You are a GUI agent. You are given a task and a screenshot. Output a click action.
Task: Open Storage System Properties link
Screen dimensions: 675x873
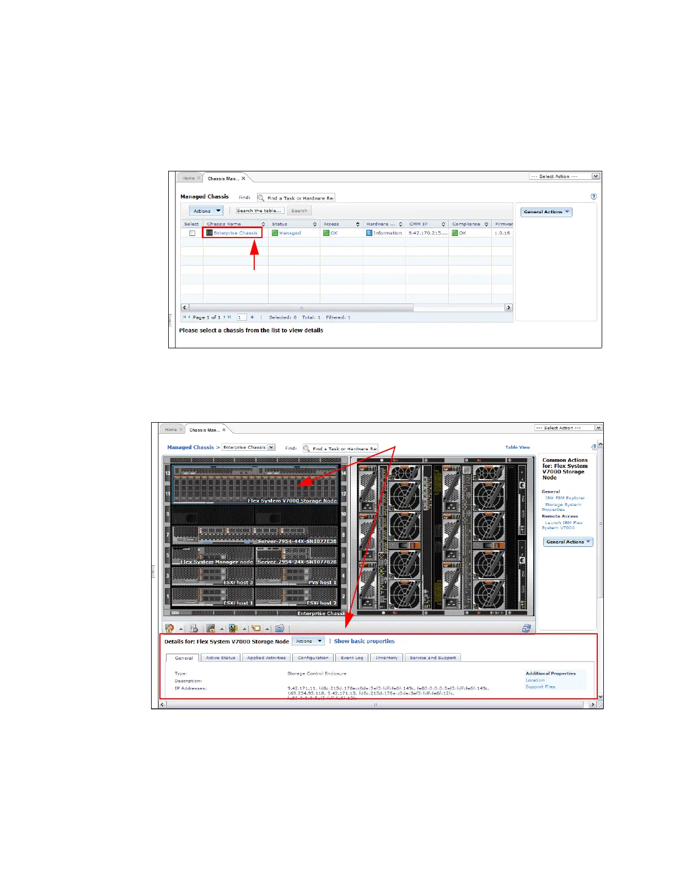562,507
